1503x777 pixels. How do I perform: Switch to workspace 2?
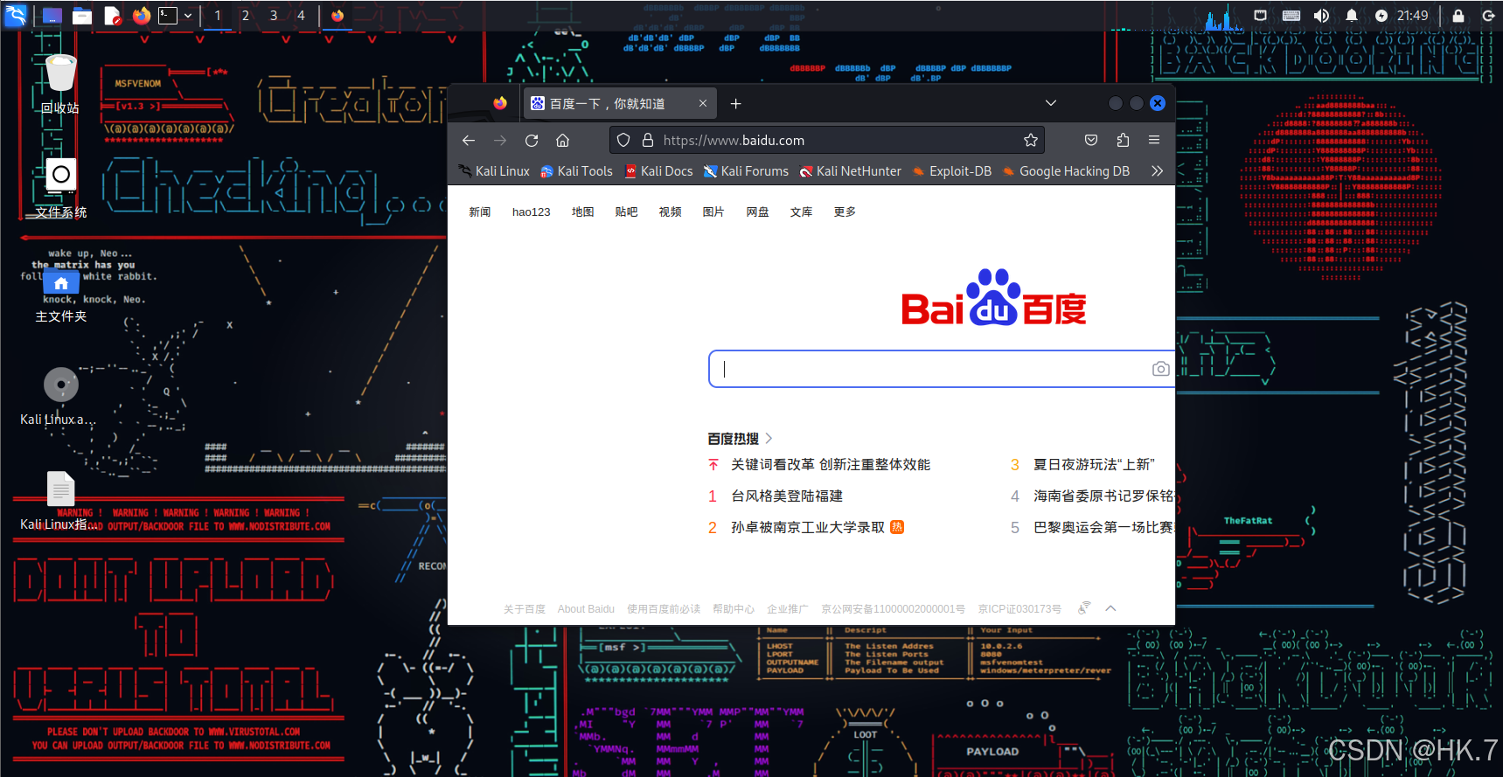pos(246,16)
